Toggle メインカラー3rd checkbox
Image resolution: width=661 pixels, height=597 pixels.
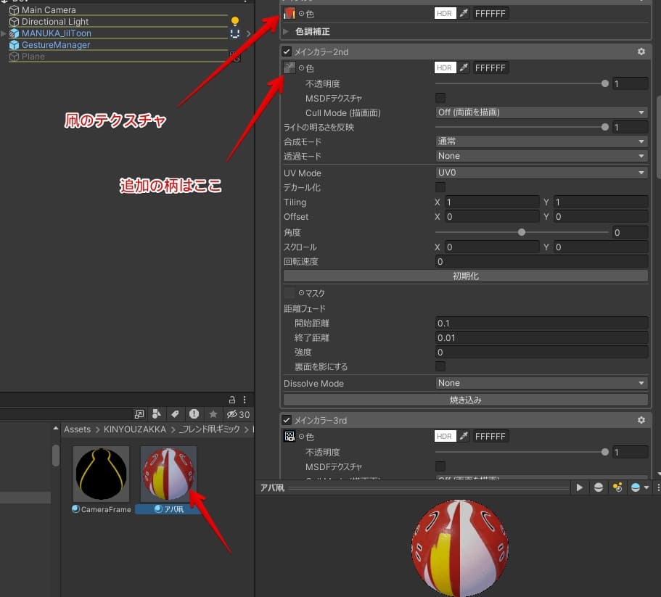pyautogui.click(x=287, y=420)
